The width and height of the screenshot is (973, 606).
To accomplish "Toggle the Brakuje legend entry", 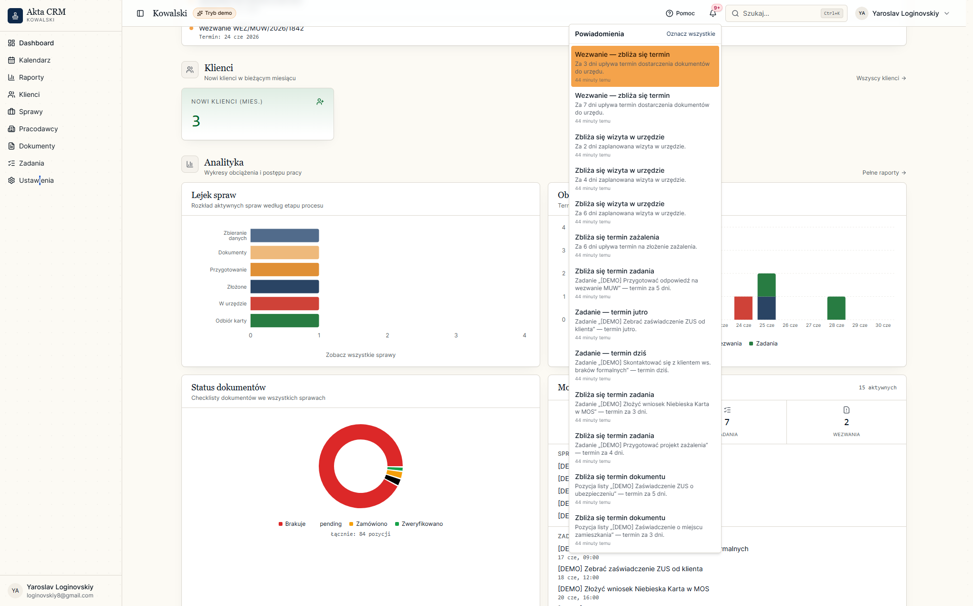I will coord(292,524).
